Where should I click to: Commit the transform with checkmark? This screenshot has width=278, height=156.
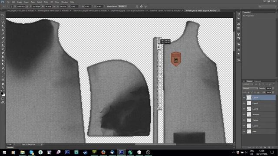click(146, 6)
